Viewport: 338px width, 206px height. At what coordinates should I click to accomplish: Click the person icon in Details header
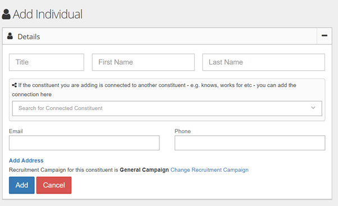(x=10, y=36)
